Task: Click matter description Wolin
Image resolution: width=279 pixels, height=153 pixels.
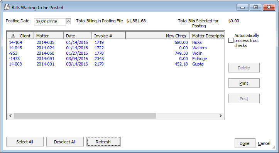Action: (x=197, y=53)
